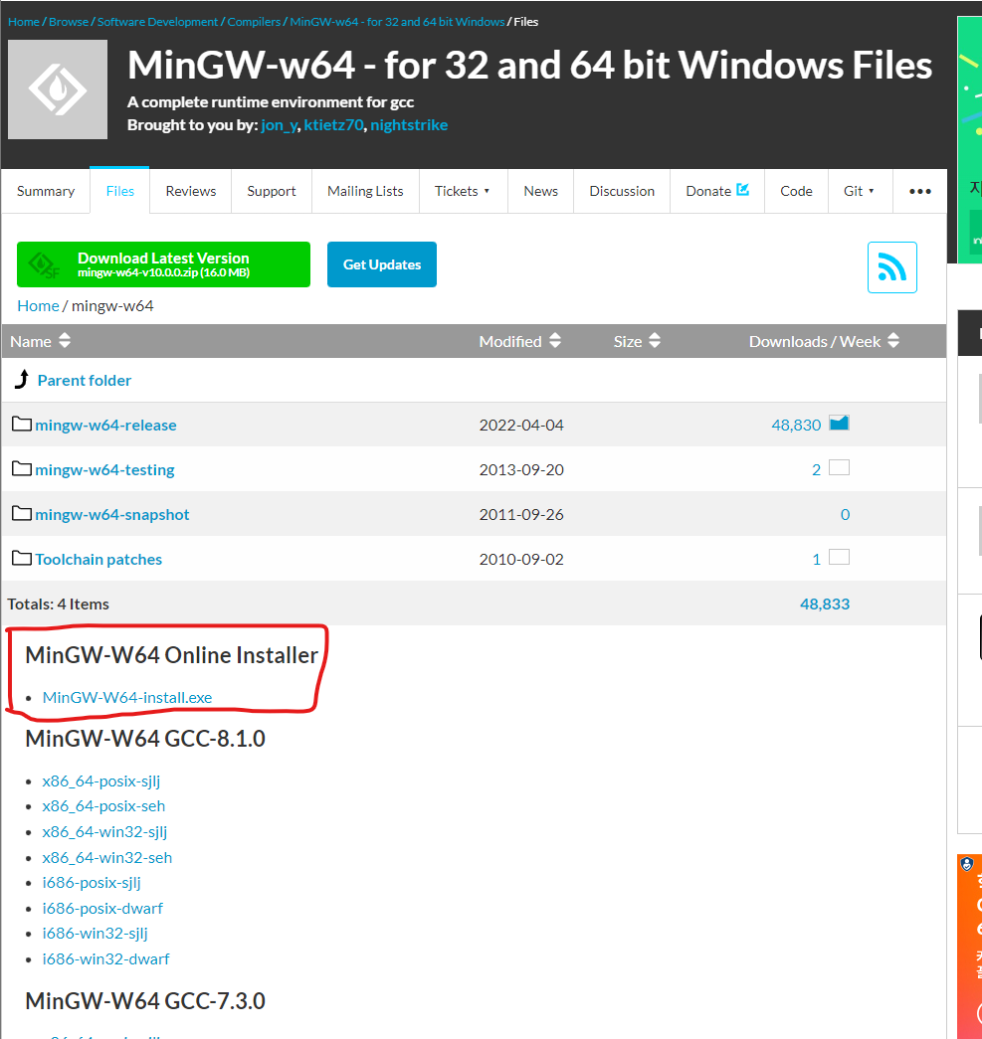Click folder icon beside mingw-w64-snapshot
Image resolution: width=982 pixels, height=1039 pixels.
click(22, 513)
